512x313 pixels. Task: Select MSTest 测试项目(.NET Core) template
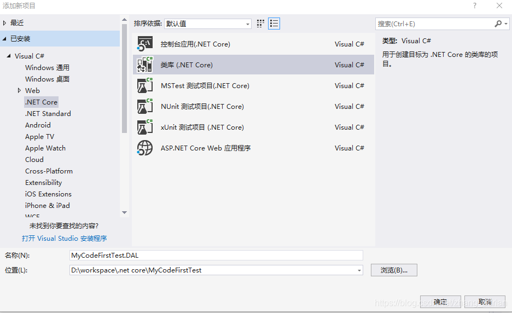pos(253,85)
